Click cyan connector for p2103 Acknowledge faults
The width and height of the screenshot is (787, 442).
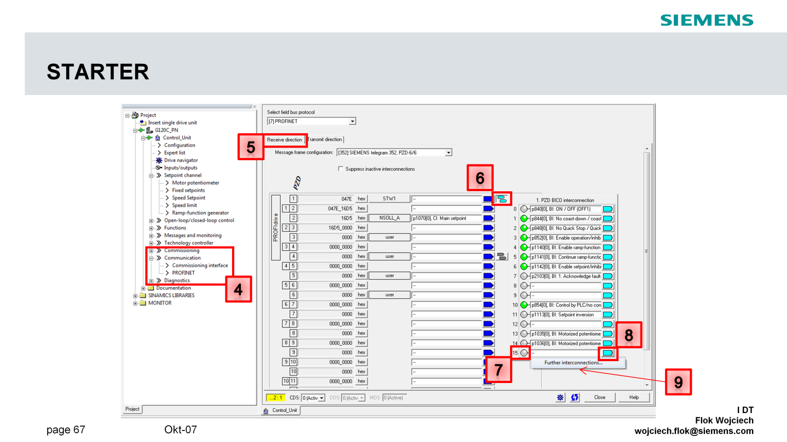(x=607, y=276)
